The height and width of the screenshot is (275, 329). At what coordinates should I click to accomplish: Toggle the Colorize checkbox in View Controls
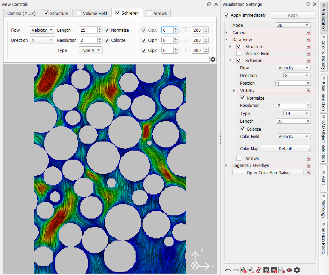click(x=107, y=40)
